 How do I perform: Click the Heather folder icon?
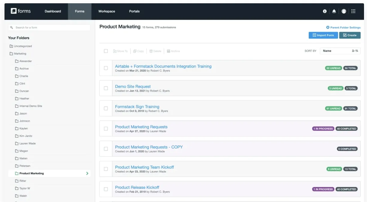pos(17,99)
